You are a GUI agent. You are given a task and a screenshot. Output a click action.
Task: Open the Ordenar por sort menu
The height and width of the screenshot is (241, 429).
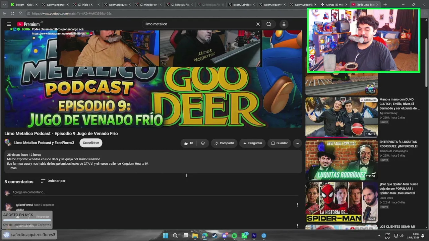(53, 181)
